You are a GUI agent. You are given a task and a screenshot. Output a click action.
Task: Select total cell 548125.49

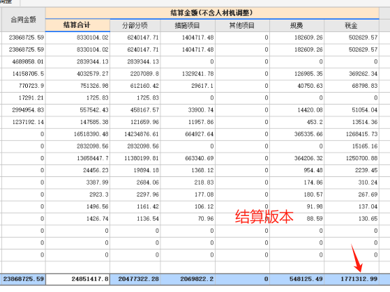point(297,279)
